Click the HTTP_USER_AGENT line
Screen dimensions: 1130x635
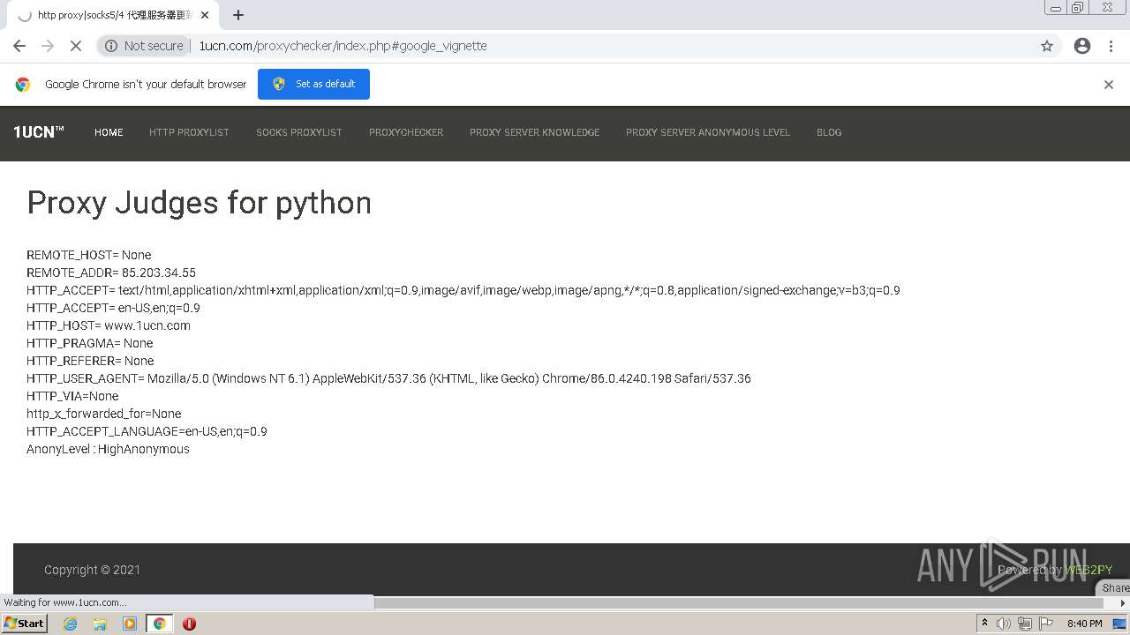388,378
